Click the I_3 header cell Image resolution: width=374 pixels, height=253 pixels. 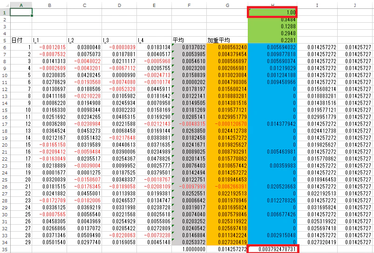click(x=119, y=40)
